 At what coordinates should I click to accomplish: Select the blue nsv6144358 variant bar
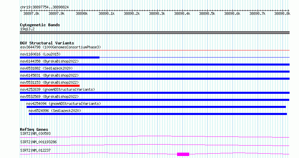point(155,65)
